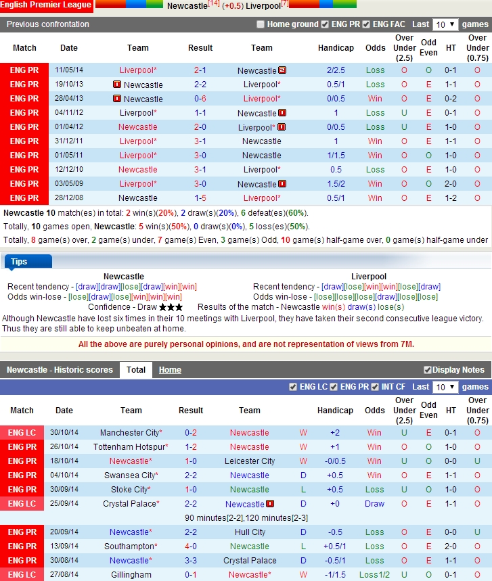Click Liverpool's red card icon in 01/04/12 row
This screenshot has width=492, height=581.
(x=282, y=127)
